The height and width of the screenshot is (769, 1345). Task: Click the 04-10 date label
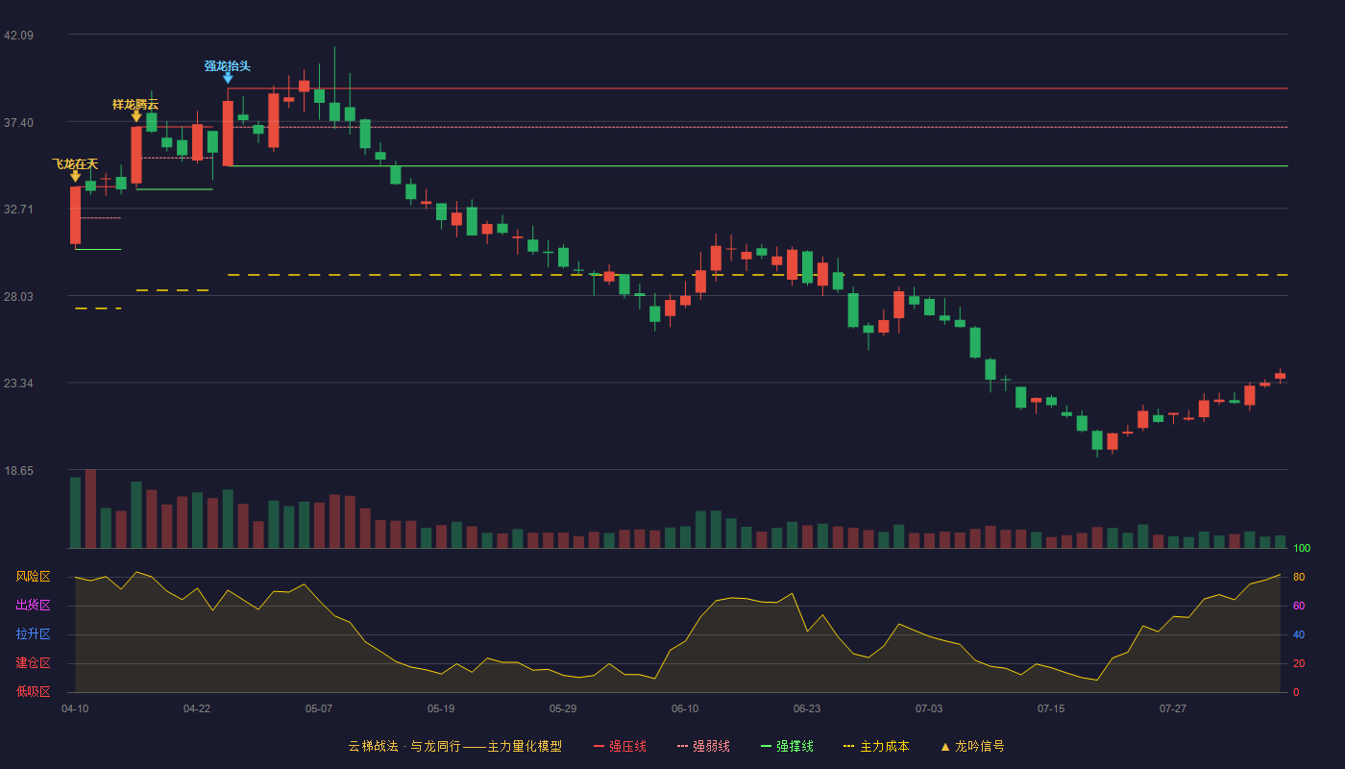pos(75,708)
